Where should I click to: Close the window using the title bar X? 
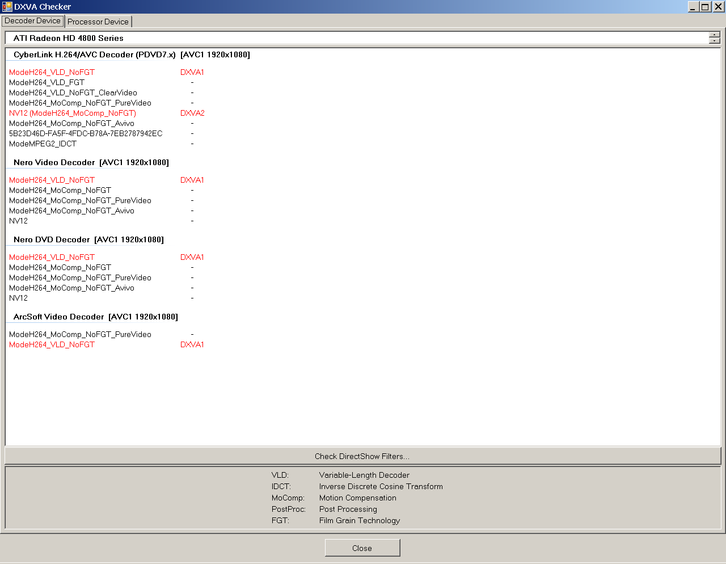pos(717,7)
